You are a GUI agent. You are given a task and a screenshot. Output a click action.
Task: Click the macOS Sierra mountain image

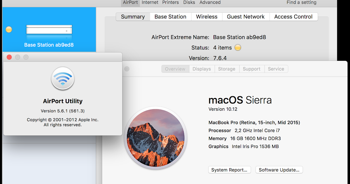(x=155, y=138)
